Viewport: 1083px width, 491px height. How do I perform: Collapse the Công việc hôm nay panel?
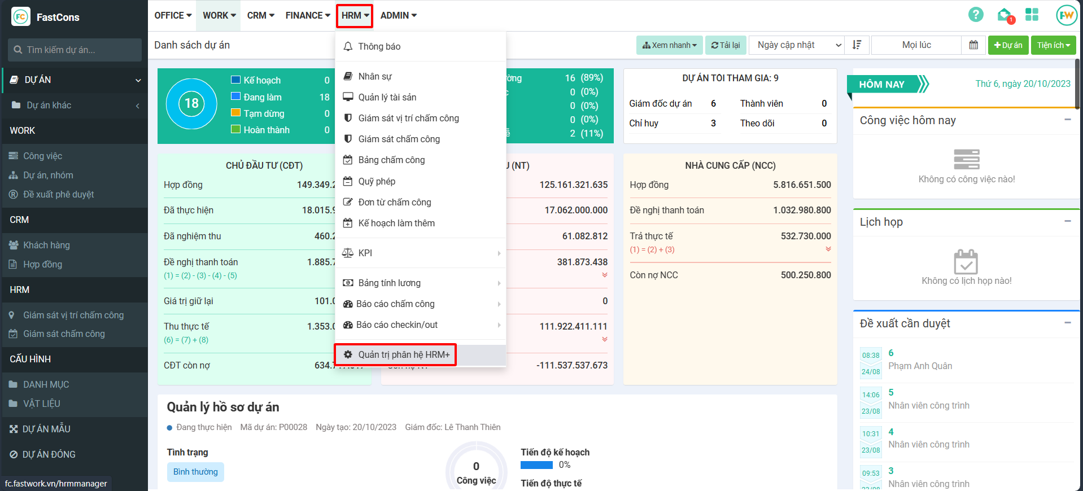coord(1067,120)
